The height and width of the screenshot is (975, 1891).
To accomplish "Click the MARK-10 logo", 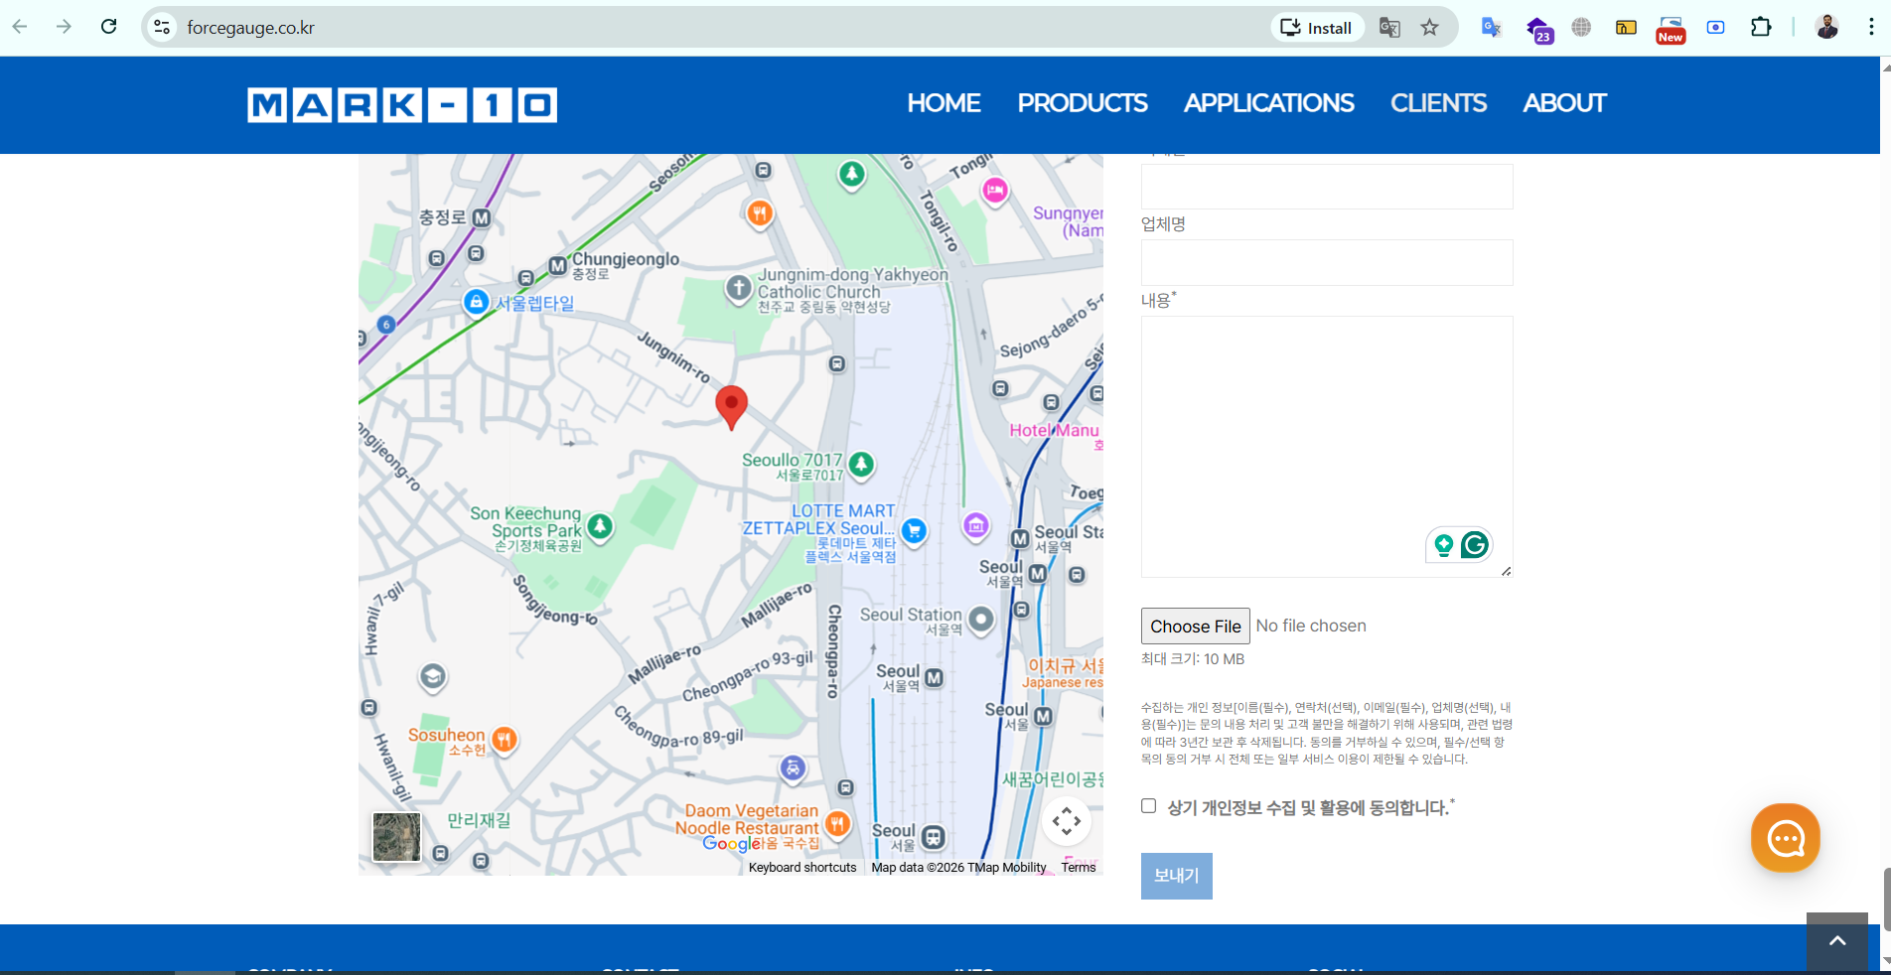I will click(402, 104).
